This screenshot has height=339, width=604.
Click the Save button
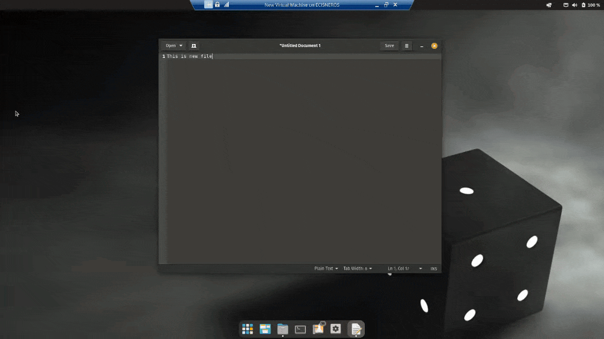tap(390, 46)
